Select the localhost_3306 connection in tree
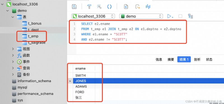This screenshot has width=224, height=104. point(25,4)
